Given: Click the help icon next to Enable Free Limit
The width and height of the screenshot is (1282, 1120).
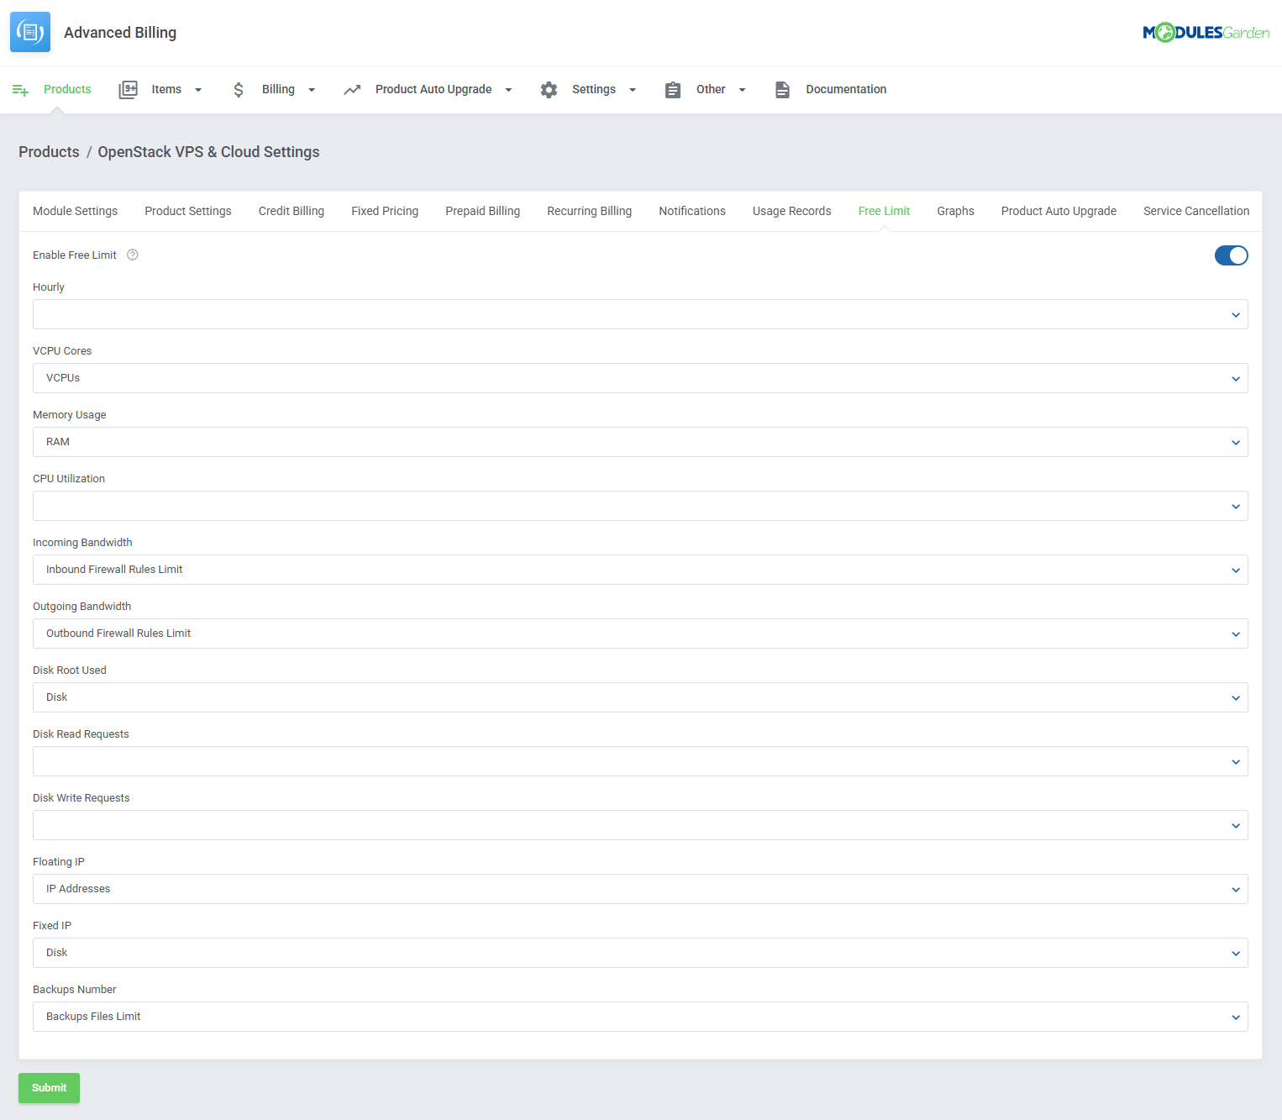Looking at the screenshot, I should 132,255.
